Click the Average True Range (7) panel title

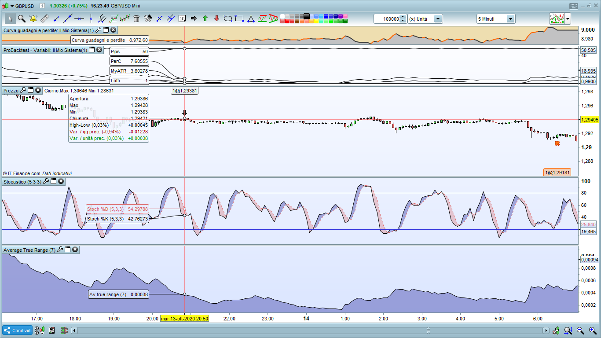click(29, 250)
